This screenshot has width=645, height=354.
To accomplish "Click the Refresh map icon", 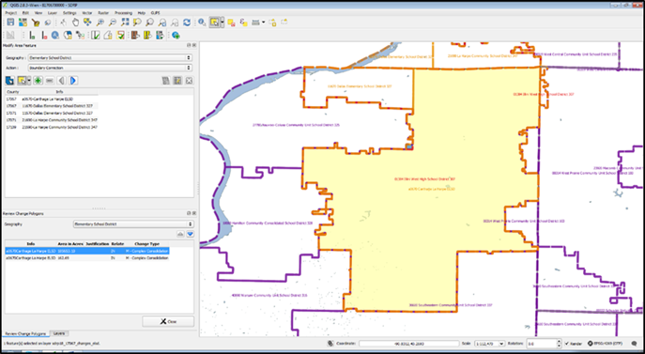I will pyautogui.click(x=187, y=23).
